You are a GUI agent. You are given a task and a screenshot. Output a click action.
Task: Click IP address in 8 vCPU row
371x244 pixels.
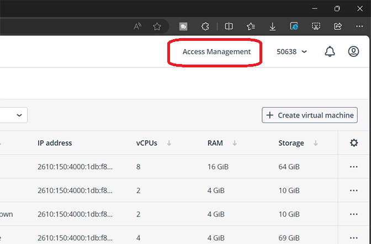pyautogui.click(x=75, y=167)
